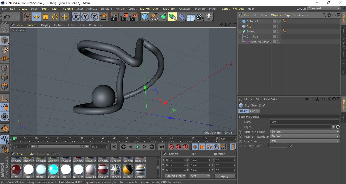346x184 pixels.
Task: Toggle Rotation keyframe recording
Action: (209, 147)
